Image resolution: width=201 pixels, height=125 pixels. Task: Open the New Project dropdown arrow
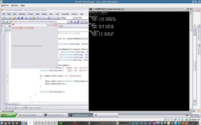(x=6, y=18)
